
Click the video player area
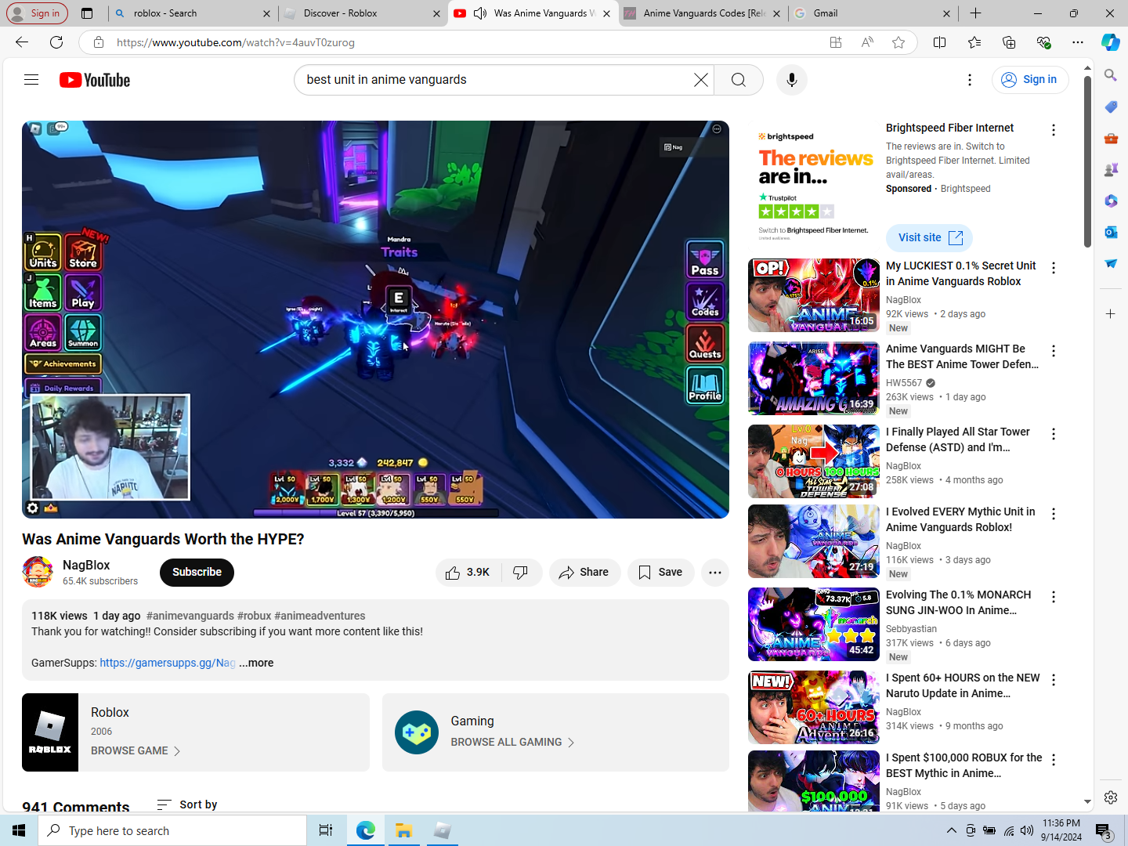tap(375, 319)
